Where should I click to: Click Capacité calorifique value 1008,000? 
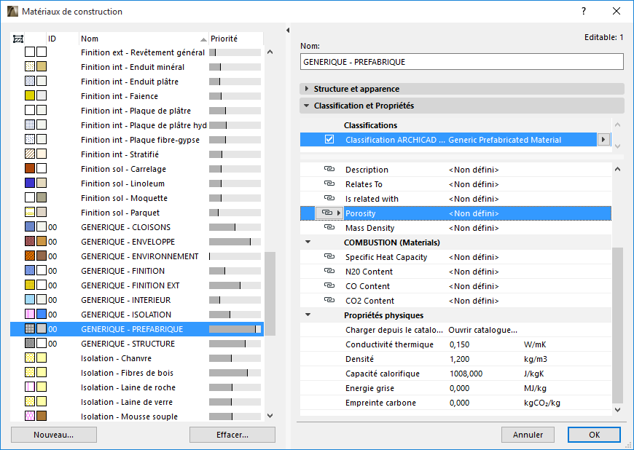(466, 374)
